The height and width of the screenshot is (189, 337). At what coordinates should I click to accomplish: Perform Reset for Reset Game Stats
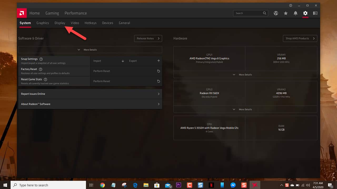(126, 81)
